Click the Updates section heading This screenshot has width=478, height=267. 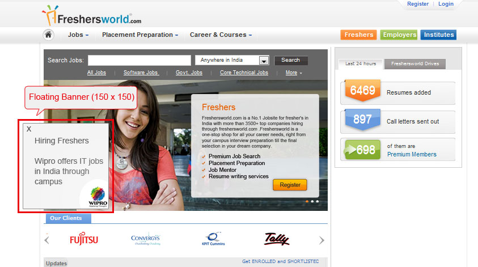click(56, 264)
